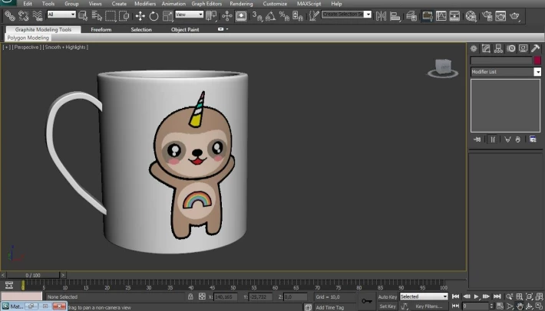Activate Select and Scale tool

click(x=167, y=16)
